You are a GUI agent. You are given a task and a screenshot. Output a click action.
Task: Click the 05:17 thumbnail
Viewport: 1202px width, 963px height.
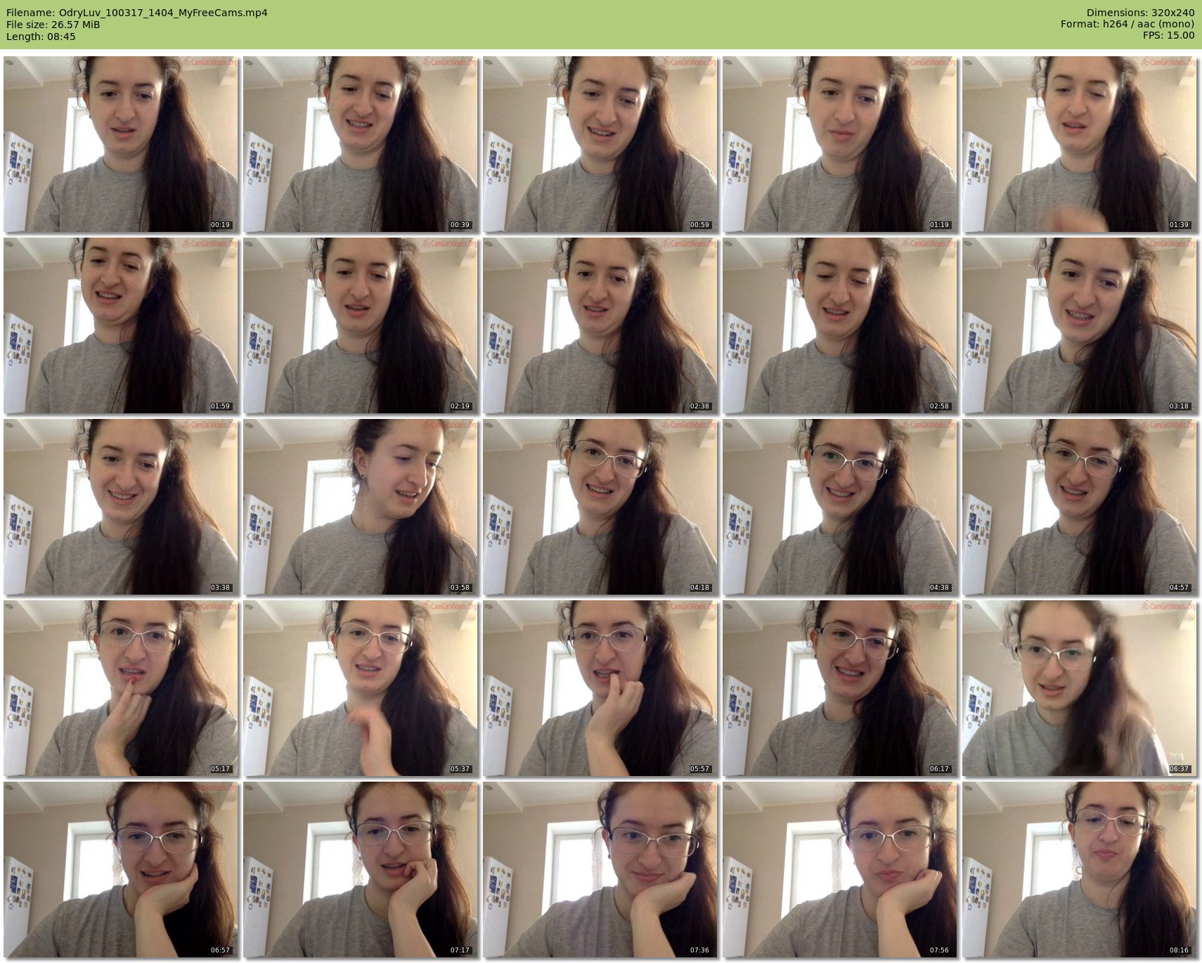click(121, 688)
